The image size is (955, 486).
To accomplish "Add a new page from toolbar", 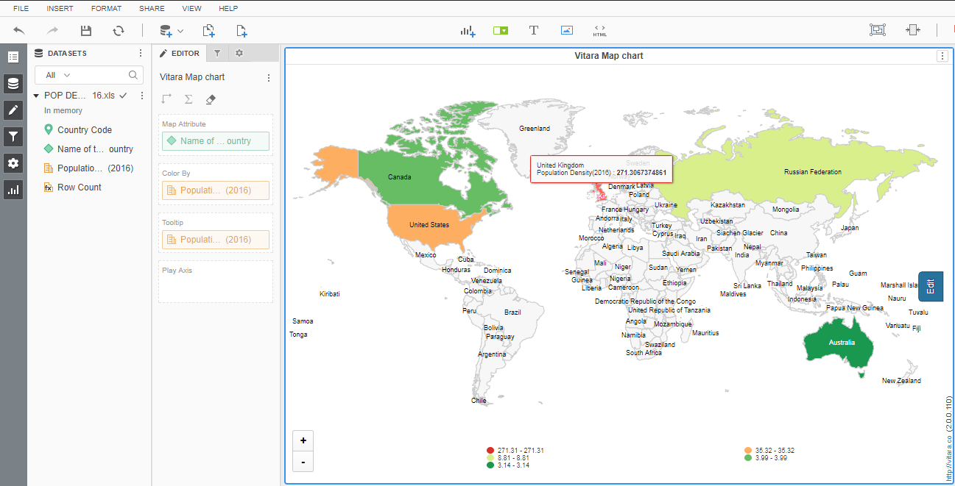I will (242, 30).
